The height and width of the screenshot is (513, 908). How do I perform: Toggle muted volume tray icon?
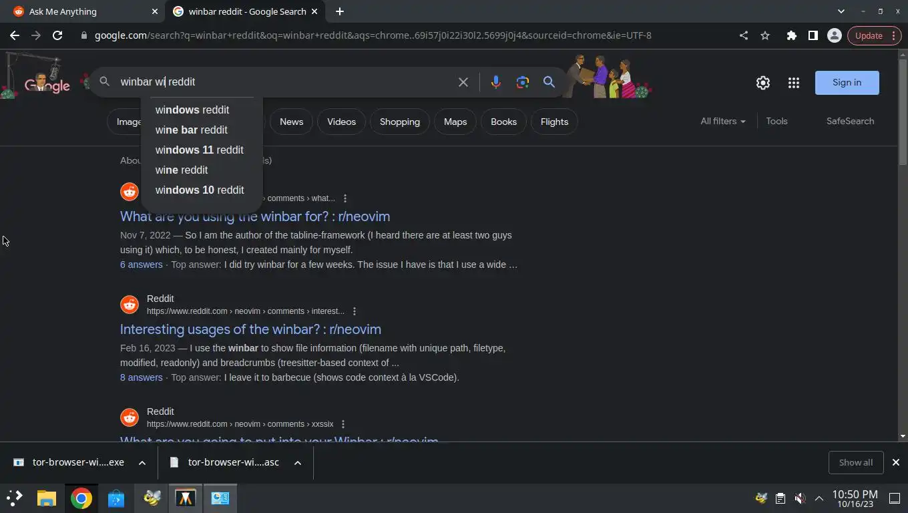(x=800, y=498)
